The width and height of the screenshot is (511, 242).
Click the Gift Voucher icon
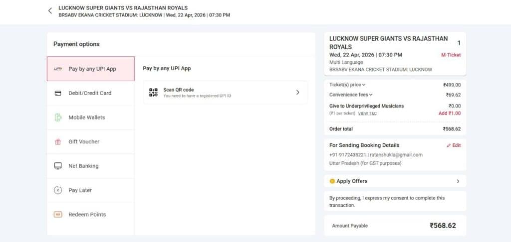[x=58, y=142]
